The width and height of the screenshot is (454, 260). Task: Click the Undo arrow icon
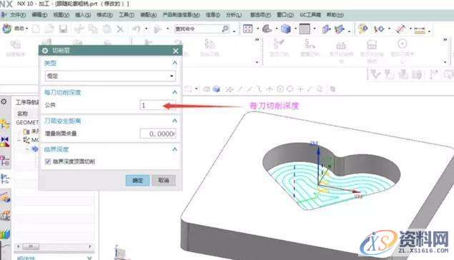(137, 29)
